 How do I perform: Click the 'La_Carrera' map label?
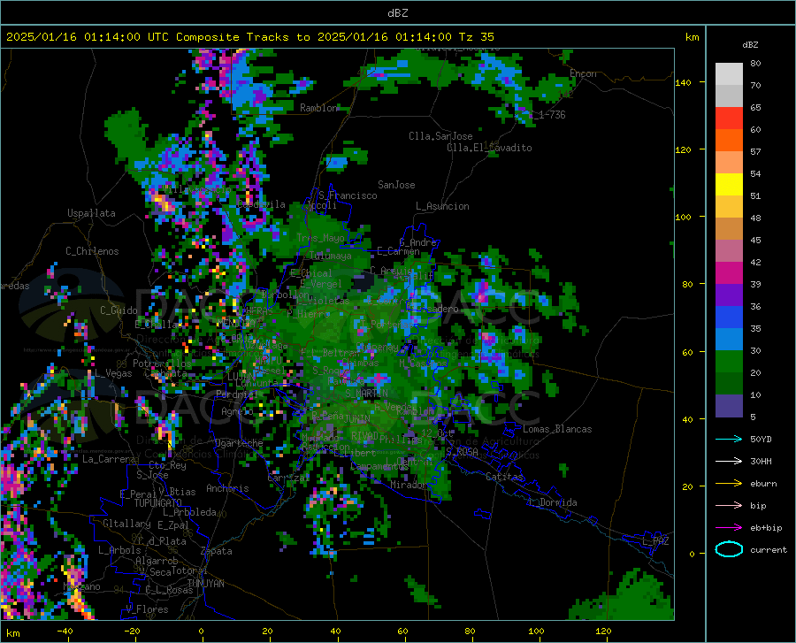tap(109, 459)
